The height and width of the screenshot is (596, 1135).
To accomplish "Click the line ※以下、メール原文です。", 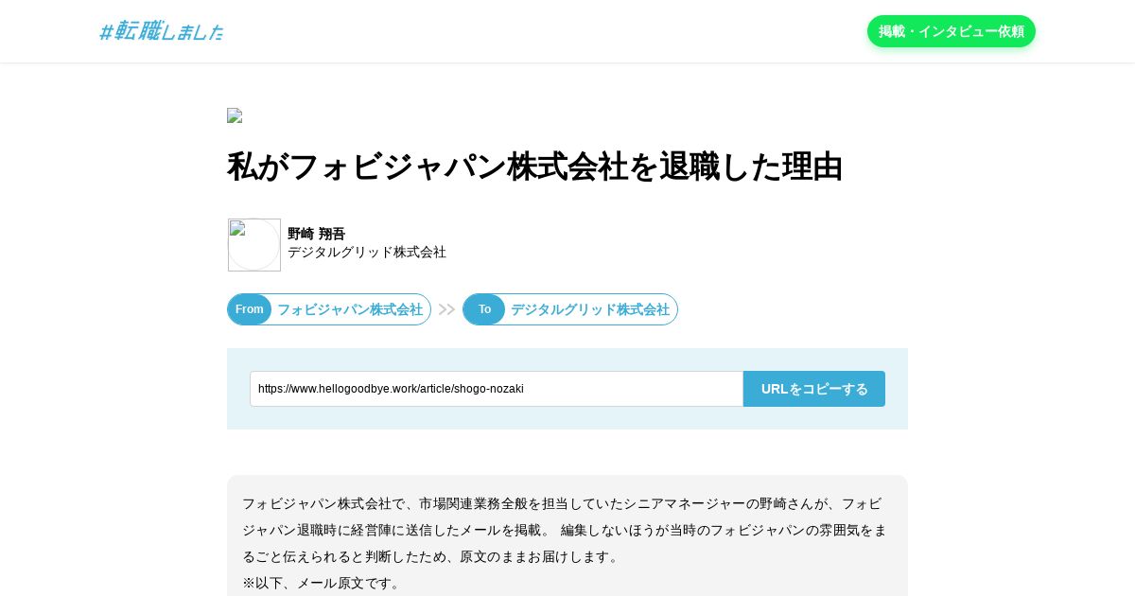I will click(x=322, y=583).
